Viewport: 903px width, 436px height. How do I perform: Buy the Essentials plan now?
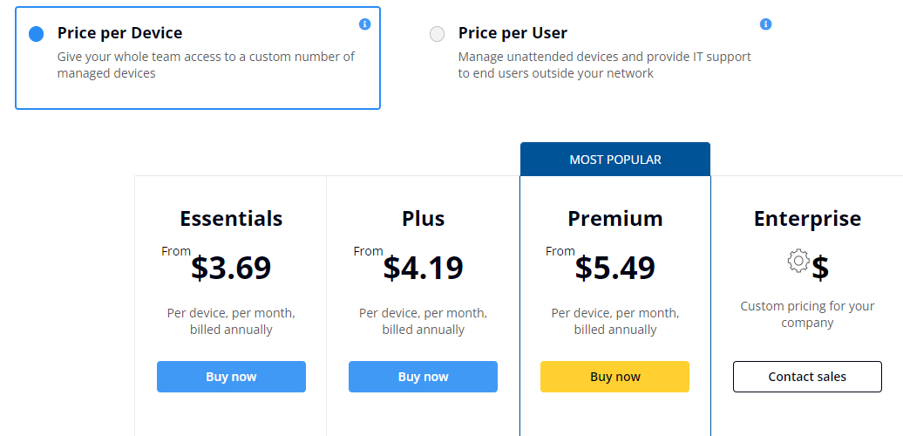tap(231, 377)
